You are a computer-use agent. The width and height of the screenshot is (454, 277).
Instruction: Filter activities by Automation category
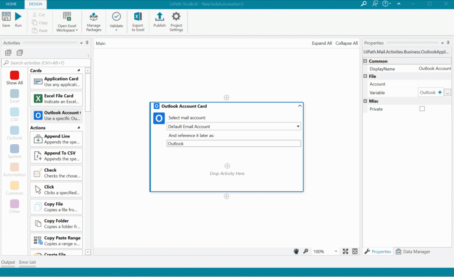coord(15,170)
